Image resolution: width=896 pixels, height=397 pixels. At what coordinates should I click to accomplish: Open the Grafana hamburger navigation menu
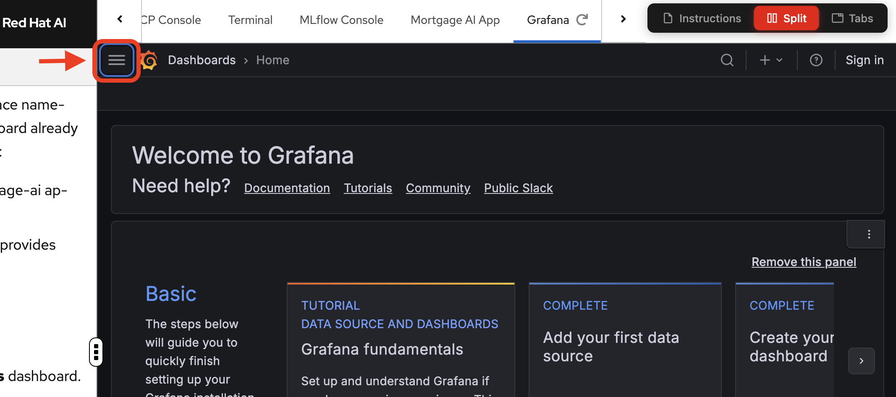117,60
